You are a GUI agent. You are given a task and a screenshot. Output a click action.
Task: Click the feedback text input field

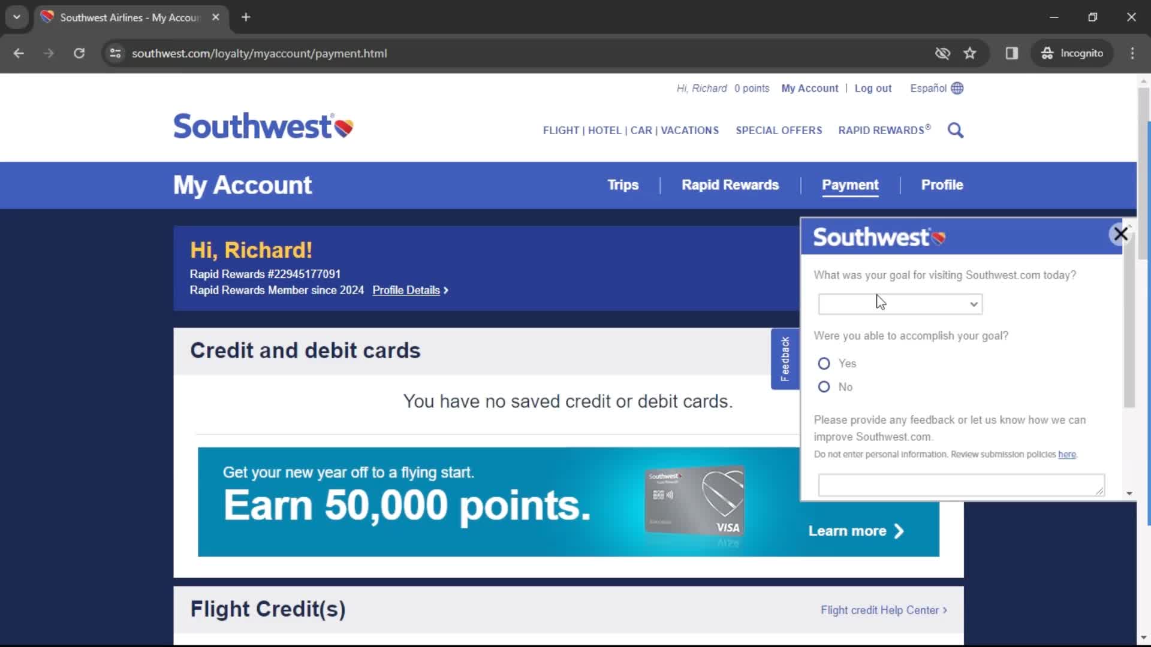click(960, 483)
